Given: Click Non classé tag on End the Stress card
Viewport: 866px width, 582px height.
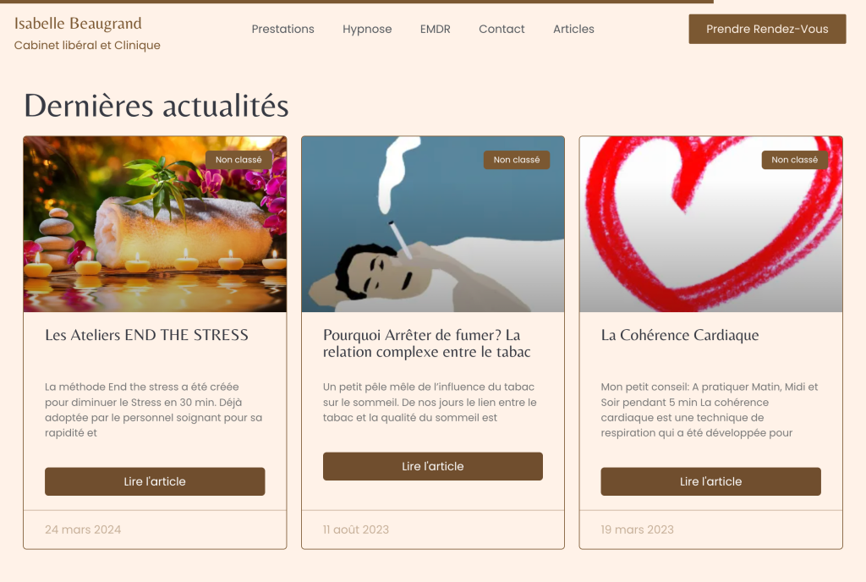Looking at the screenshot, I should [x=238, y=160].
